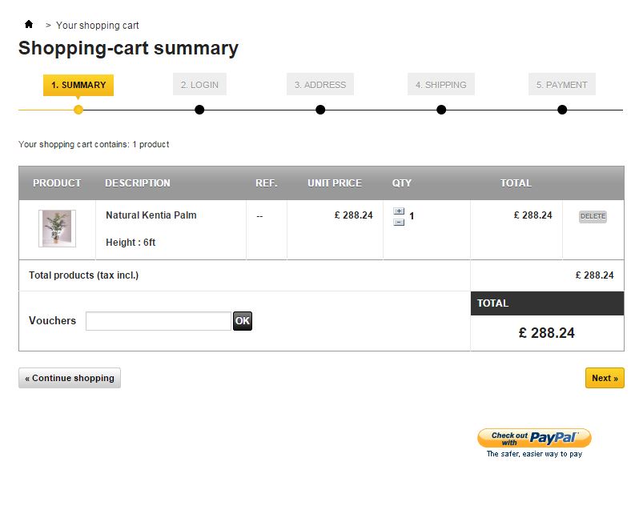Image resolution: width=639 pixels, height=510 pixels.
Task: Select the 3. Address step tab
Action: (320, 85)
